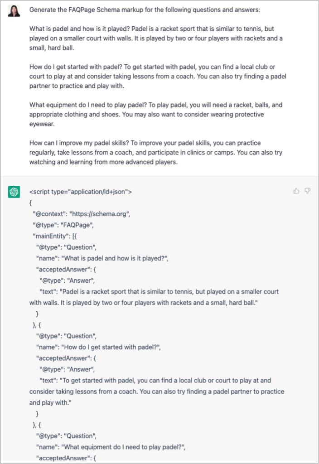Image resolution: width=319 pixels, height=464 pixels.
Task: Click the first "@type": "Answer" line
Action: pyautogui.click(x=67, y=280)
